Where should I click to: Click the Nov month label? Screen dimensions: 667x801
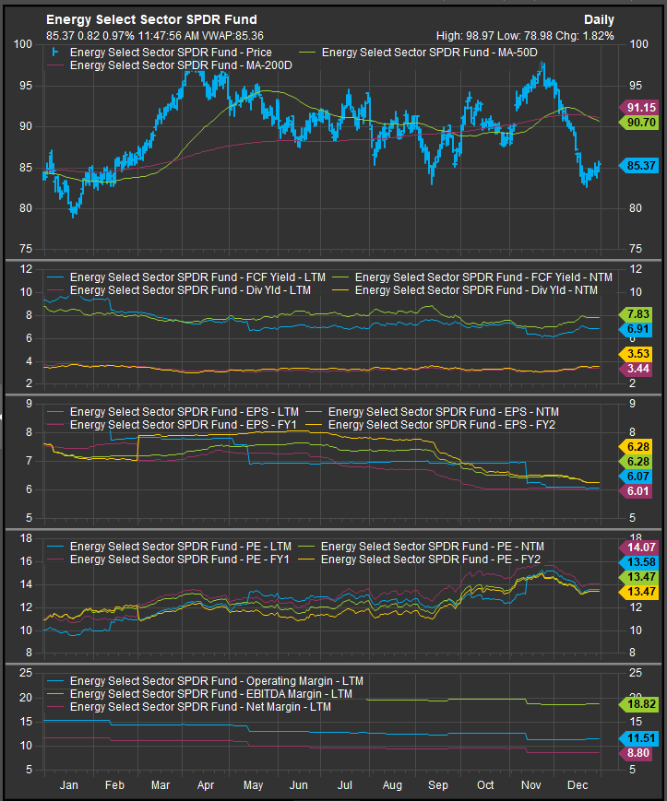tap(531, 785)
